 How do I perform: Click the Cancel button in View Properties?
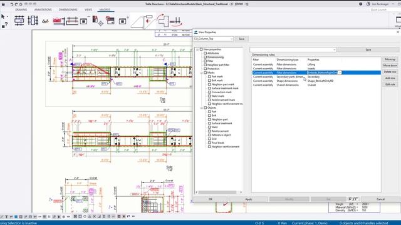pyautogui.click(x=380, y=199)
